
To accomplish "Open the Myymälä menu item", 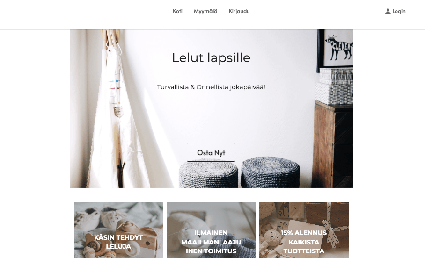I will click(205, 11).
